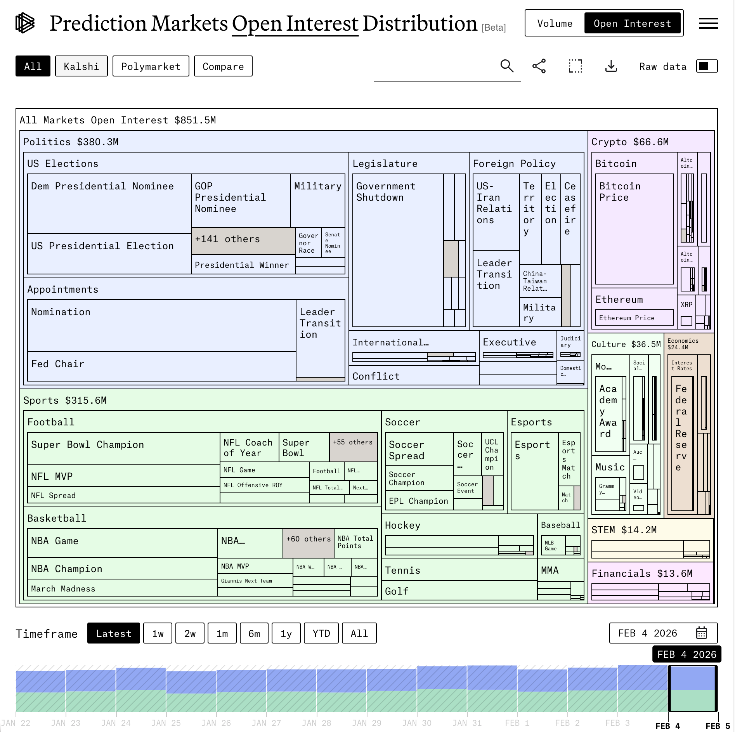Click the site logo icon

(25, 23)
